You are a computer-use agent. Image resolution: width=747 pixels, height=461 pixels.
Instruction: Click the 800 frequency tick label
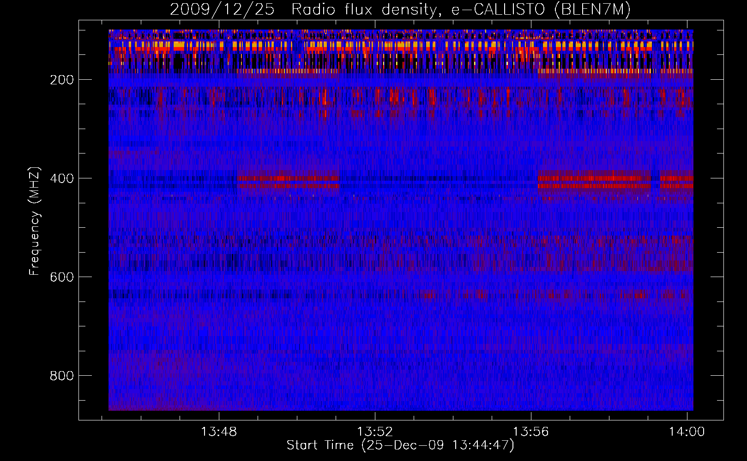pos(62,376)
